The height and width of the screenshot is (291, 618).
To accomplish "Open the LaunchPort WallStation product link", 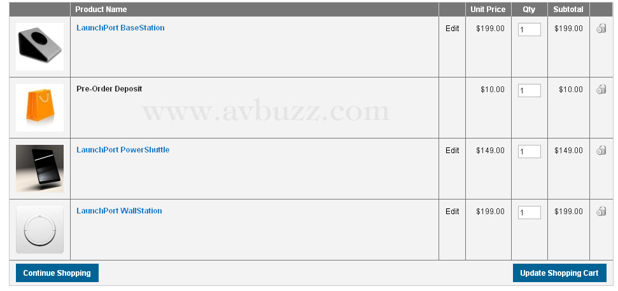I will (x=119, y=211).
